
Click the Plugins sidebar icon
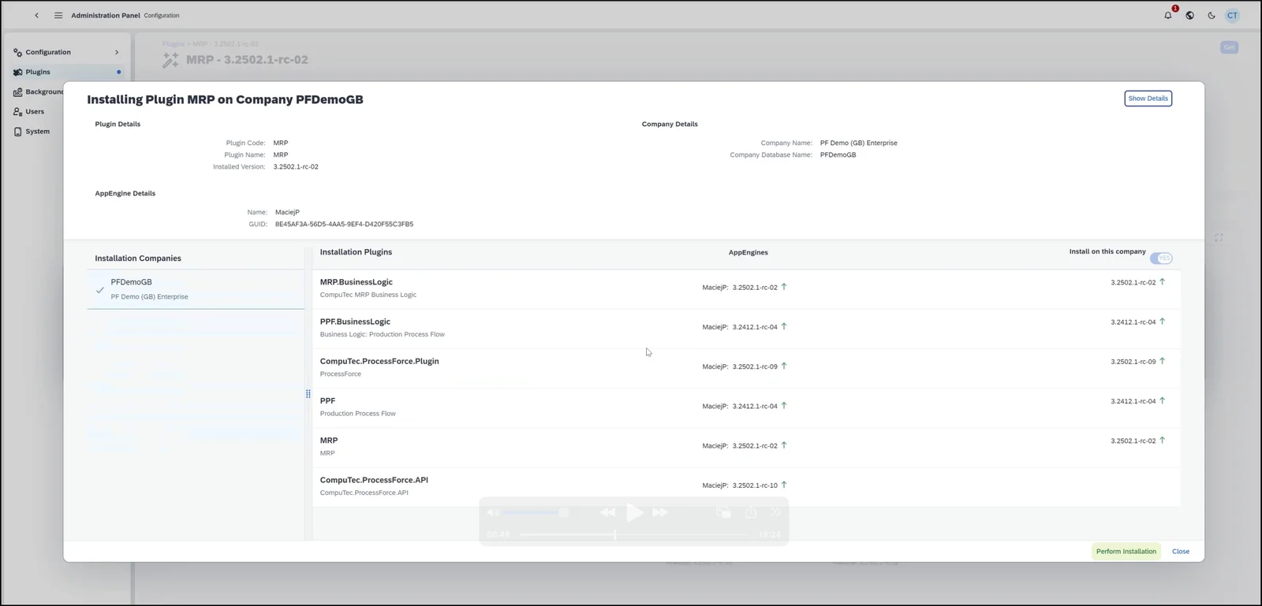[x=18, y=72]
